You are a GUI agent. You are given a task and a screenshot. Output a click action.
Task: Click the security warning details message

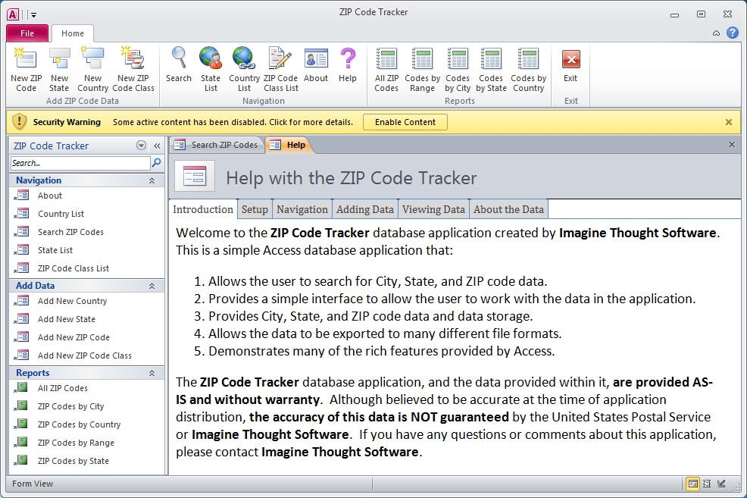tap(233, 122)
